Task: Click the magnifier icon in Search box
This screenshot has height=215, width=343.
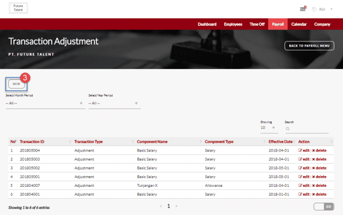Action: point(288,128)
